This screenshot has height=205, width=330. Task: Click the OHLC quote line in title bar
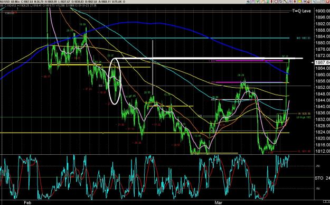pos(62,2)
